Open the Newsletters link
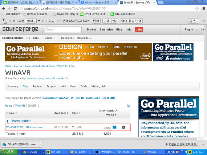 pos(84,38)
